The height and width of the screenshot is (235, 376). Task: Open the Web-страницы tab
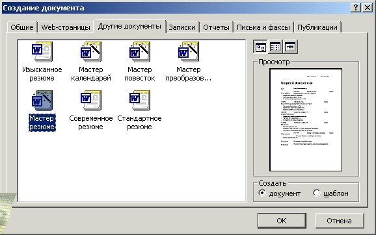66,27
